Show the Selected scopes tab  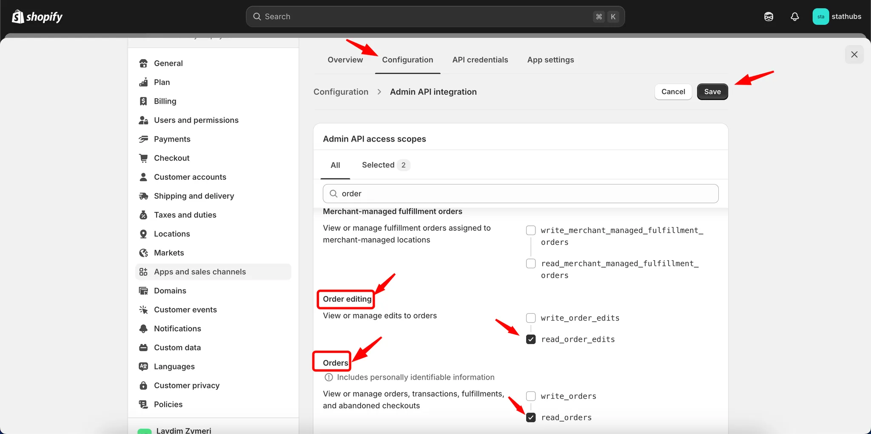pyautogui.click(x=386, y=165)
